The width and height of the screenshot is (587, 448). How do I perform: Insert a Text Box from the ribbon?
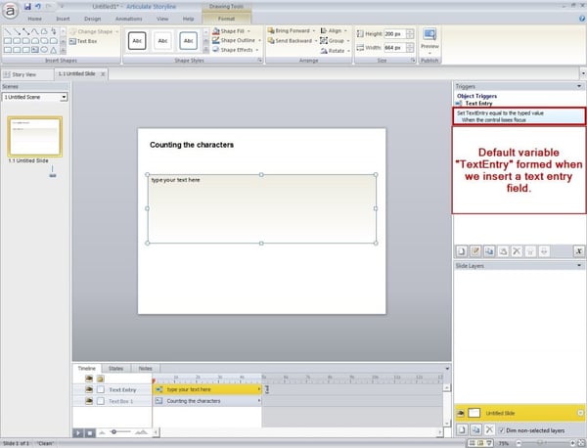coord(83,41)
